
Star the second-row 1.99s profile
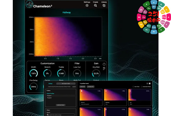point(130,109)
